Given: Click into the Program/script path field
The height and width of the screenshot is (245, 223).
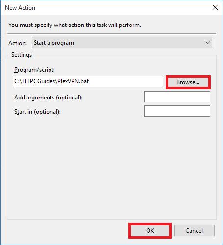Looking at the screenshot, I should click(88, 81).
